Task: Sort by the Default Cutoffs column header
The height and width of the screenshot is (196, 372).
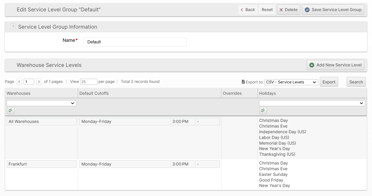Action: tap(94, 93)
